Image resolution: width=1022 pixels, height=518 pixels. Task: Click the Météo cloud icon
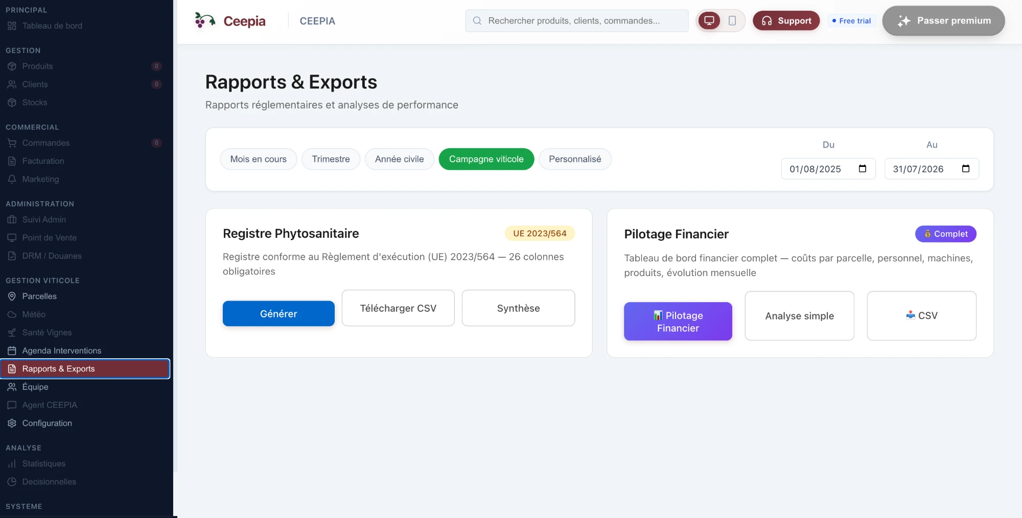[x=12, y=314]
